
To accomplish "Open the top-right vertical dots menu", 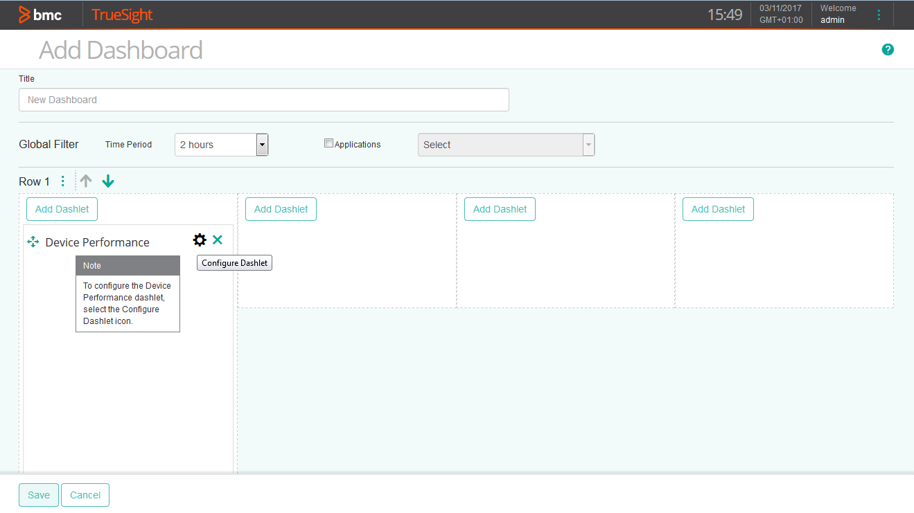I will pos(878,14).
